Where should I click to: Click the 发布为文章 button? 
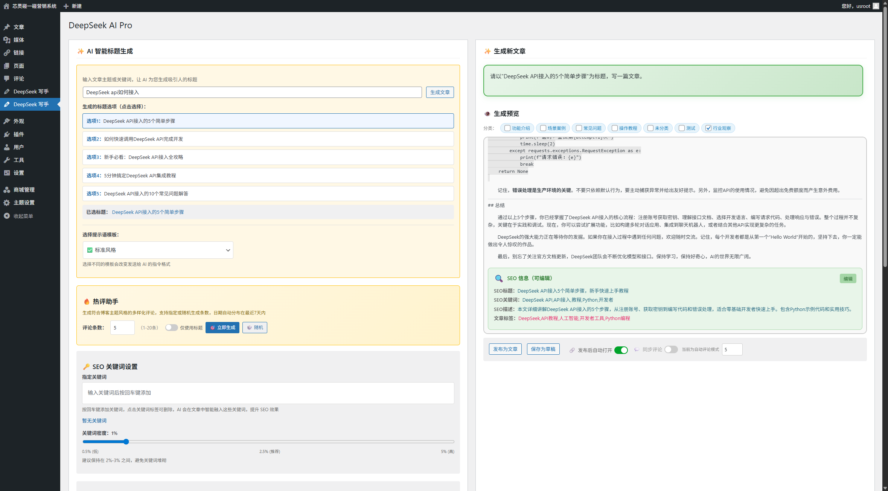(x=505, y=349)
